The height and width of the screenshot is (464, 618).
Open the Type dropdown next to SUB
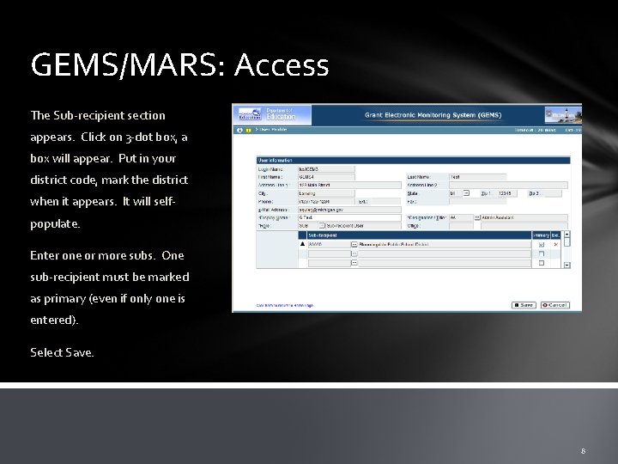click(x=322, y=226)
